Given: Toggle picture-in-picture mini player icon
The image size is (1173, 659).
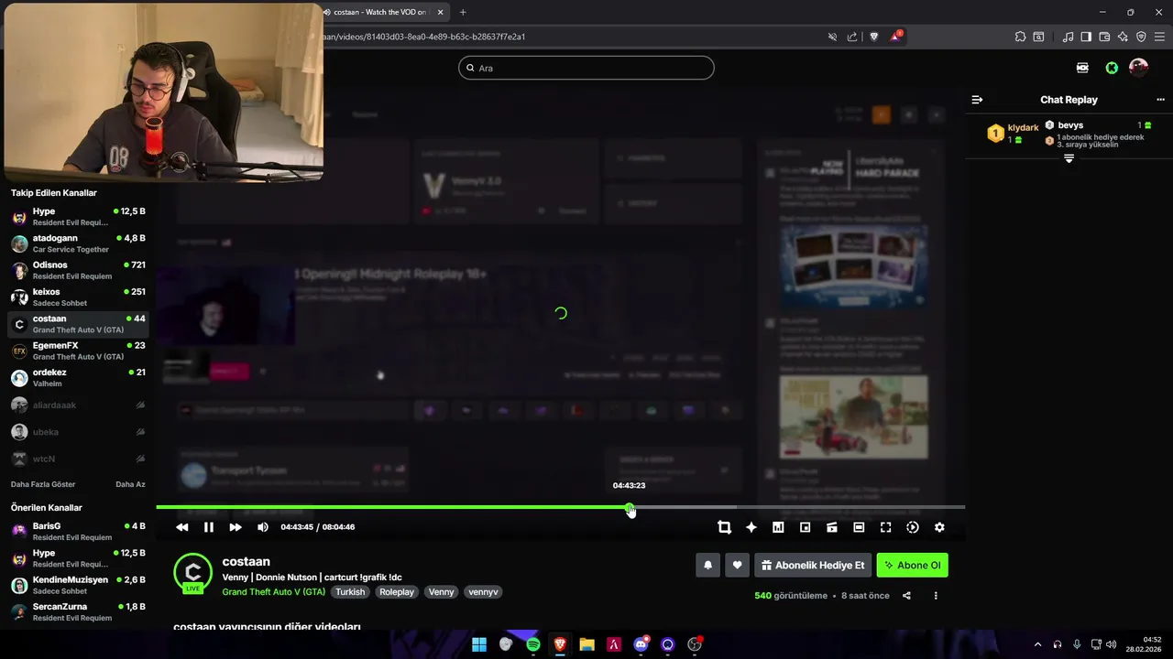Looking at the screenshot, I should point(806,527).
